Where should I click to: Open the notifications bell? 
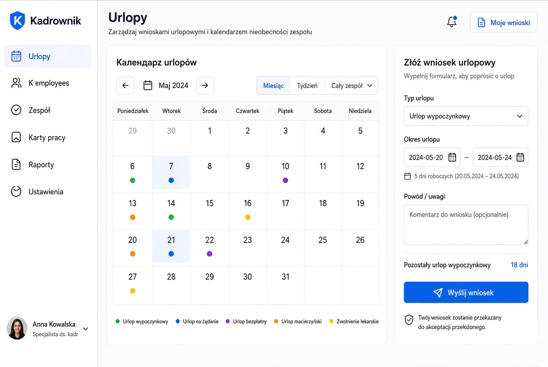tap(452, 22)
